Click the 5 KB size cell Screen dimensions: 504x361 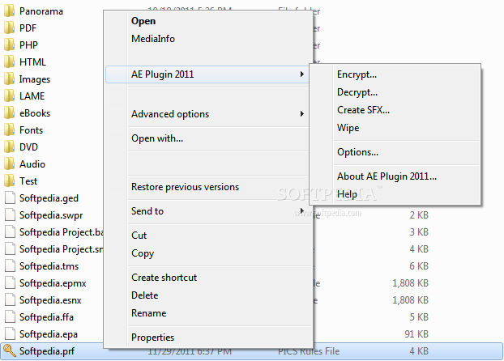pos(419,317)
